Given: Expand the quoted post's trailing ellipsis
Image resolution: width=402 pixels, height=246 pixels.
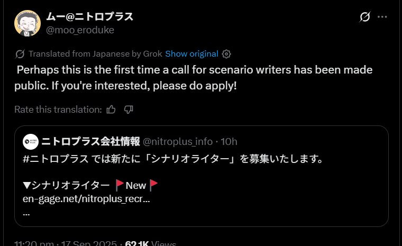Looking at the screenshot, I should pos(26,213).
